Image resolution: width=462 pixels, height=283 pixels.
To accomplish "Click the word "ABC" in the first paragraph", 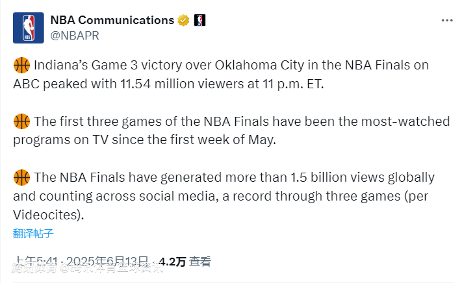I will pos(27,84).
